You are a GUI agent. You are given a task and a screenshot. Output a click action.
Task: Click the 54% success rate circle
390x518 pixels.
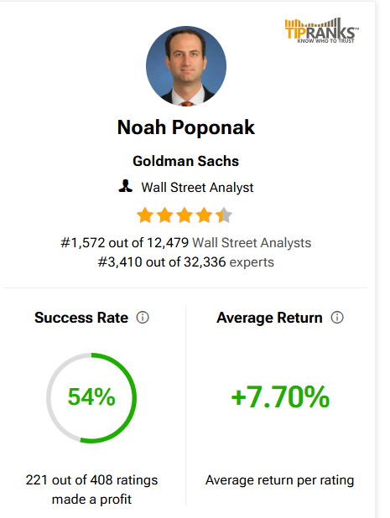pos(91,398)
